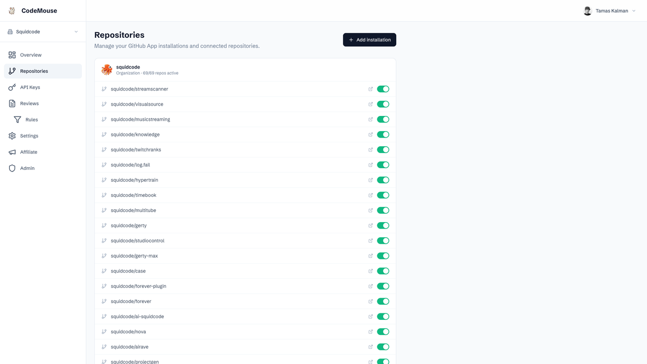Click external link icon for squidcode/knowledge
The height and width of the screenshot is (364, 647).
pyautogui.click(x=370, y=134)
